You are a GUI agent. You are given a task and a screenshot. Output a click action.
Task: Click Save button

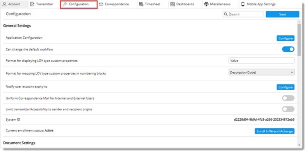282,14
